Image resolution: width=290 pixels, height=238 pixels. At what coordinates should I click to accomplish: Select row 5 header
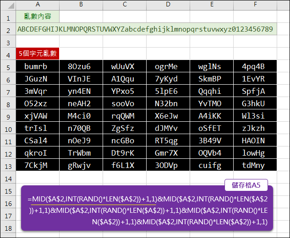pyautogui.click(x=8, y=66)
